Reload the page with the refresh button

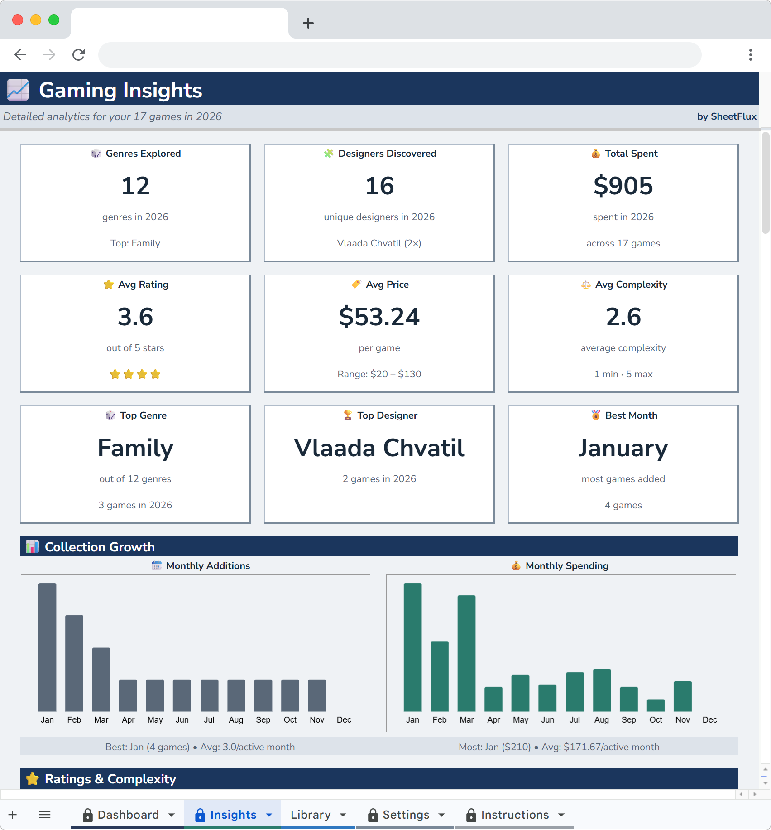point(78,54)
